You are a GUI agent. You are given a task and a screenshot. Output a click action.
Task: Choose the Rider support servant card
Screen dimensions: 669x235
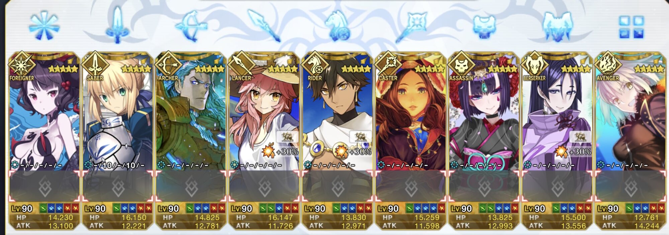point(337,141)
